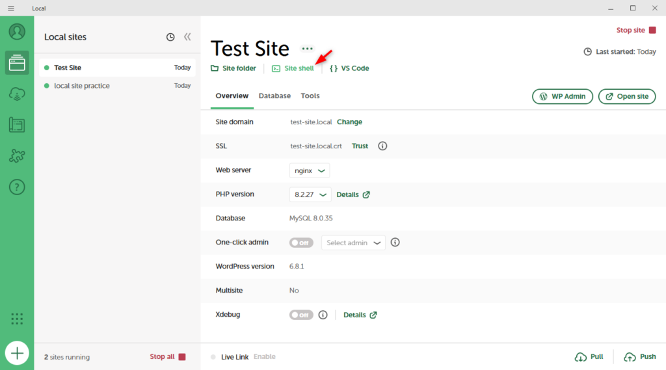Click Trust for the SSL certificate
This screenshot has width=666, height=370.
(360, 146)
